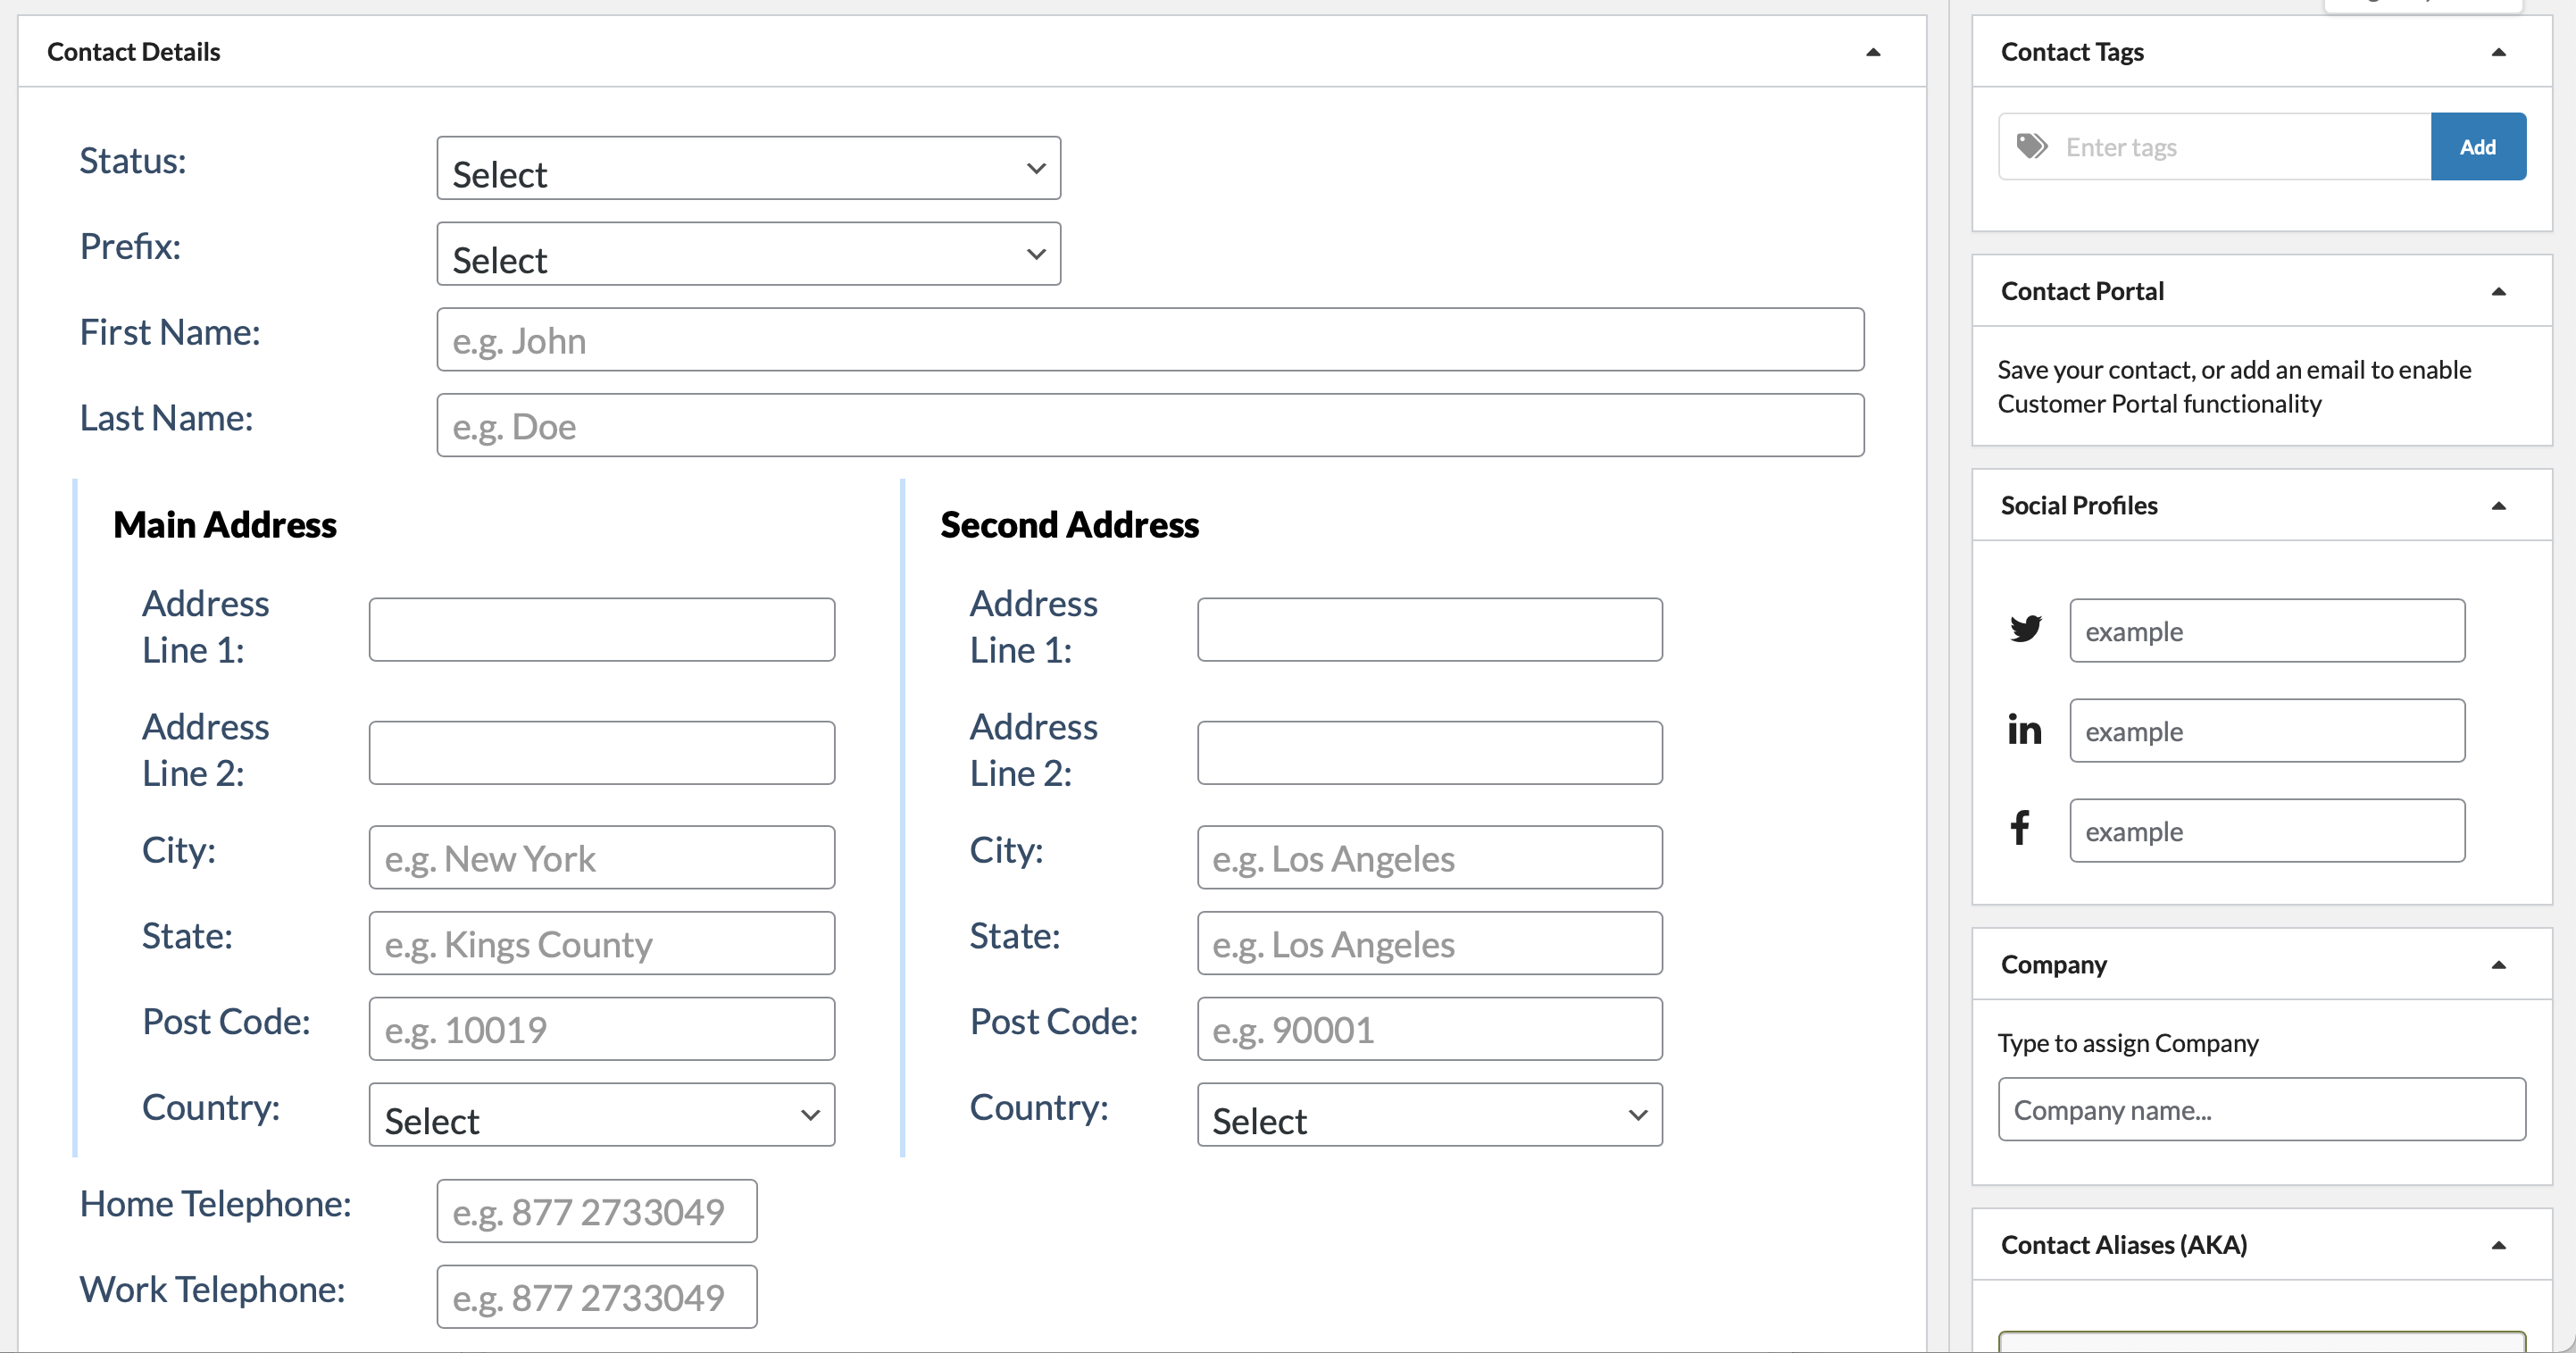Collapse the Company panel
The width and height of the screenshot is (2576, 1353).
point(2500,964)
